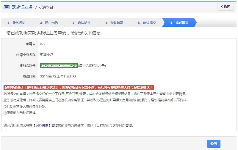Click the active step 6、完成提交

(179, 23)
